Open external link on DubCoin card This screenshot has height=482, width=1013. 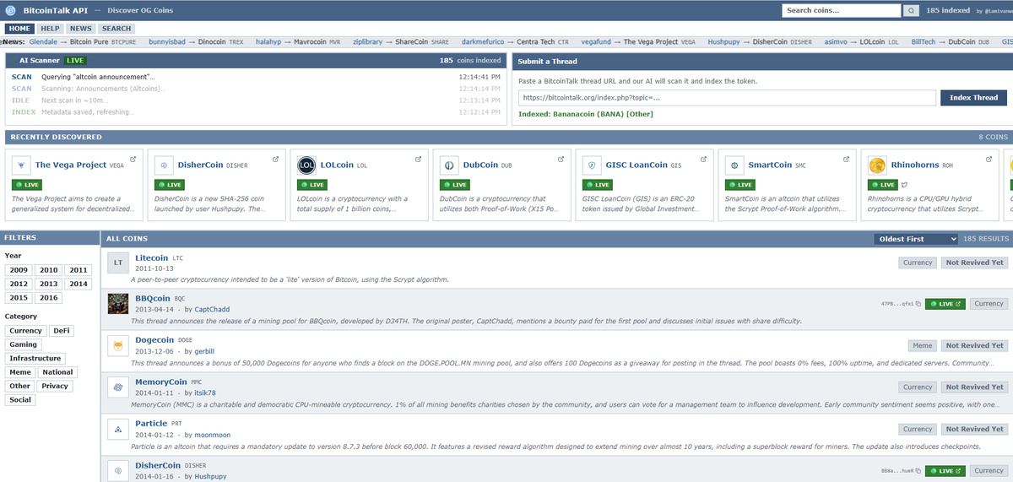[561, 159]
